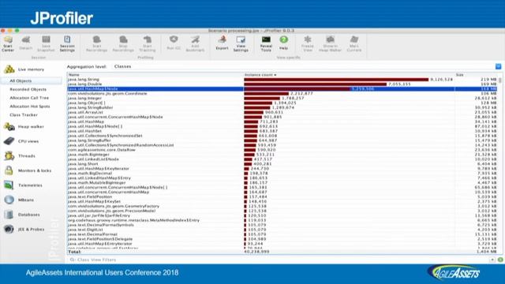Select the All Objects view
The image size is (505, 284).
[32, 80]
